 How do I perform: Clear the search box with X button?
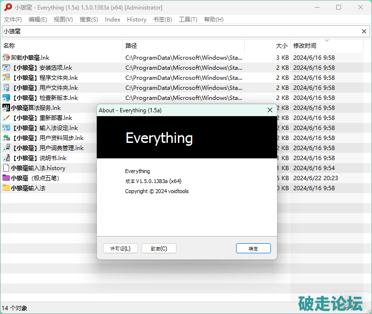point(364,32)
